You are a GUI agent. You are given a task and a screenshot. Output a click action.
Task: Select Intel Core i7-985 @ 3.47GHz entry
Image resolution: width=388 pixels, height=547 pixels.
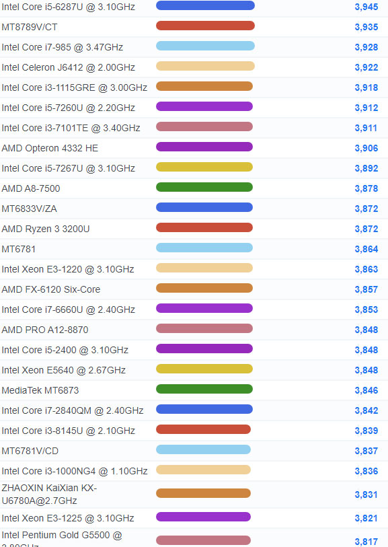(x=63, y=48)
